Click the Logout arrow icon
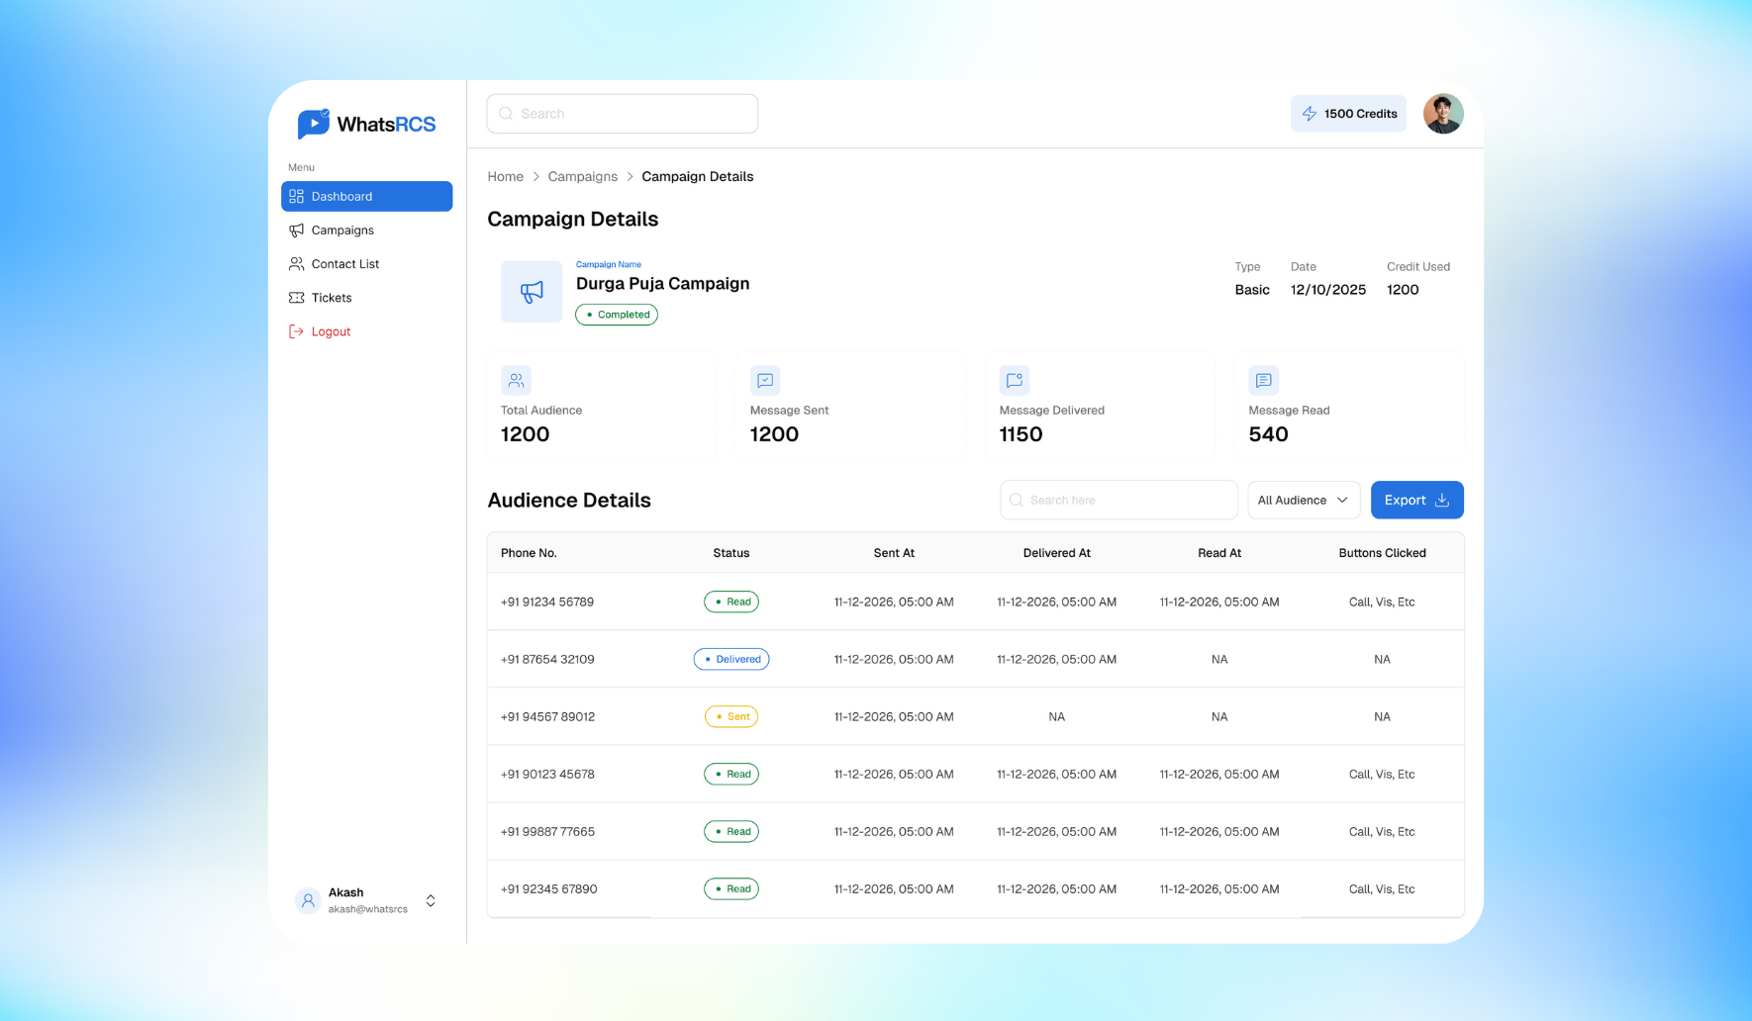1752x1021 pixels. (296, 331)
